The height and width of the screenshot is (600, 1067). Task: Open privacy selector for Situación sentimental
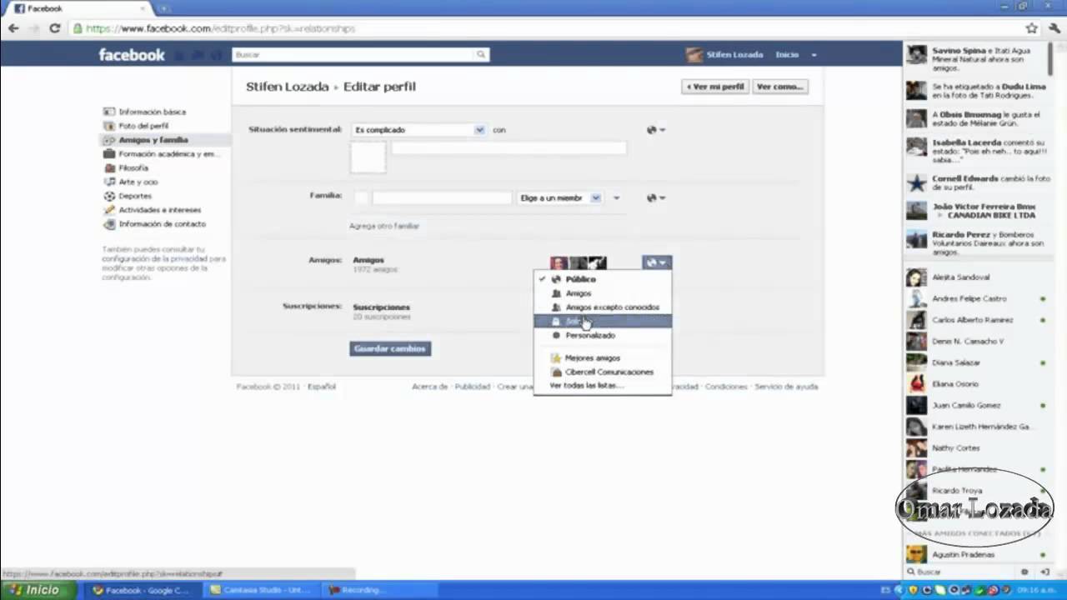tap(656, 130)
